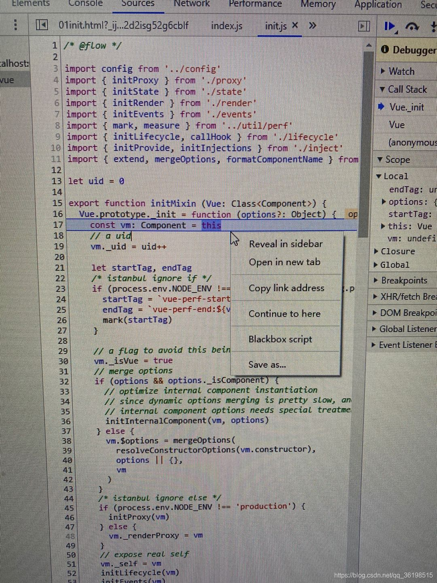
Task: Click the 'initProxy(vm)' code line
Action: tap(139, 517)
